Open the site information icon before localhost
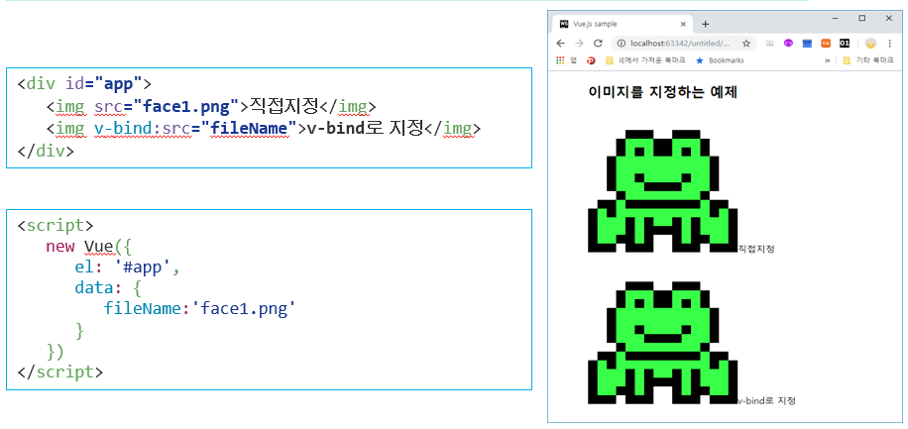 click(621, 44)
